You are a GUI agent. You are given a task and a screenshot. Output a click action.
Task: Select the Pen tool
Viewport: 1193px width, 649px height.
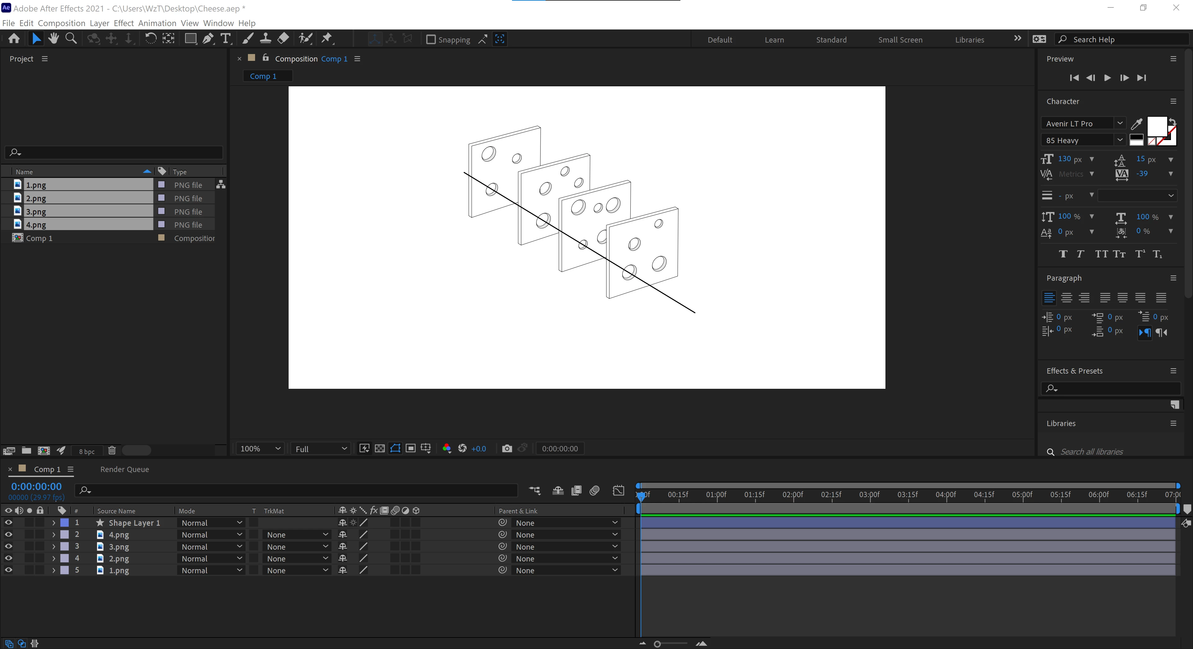208,39
